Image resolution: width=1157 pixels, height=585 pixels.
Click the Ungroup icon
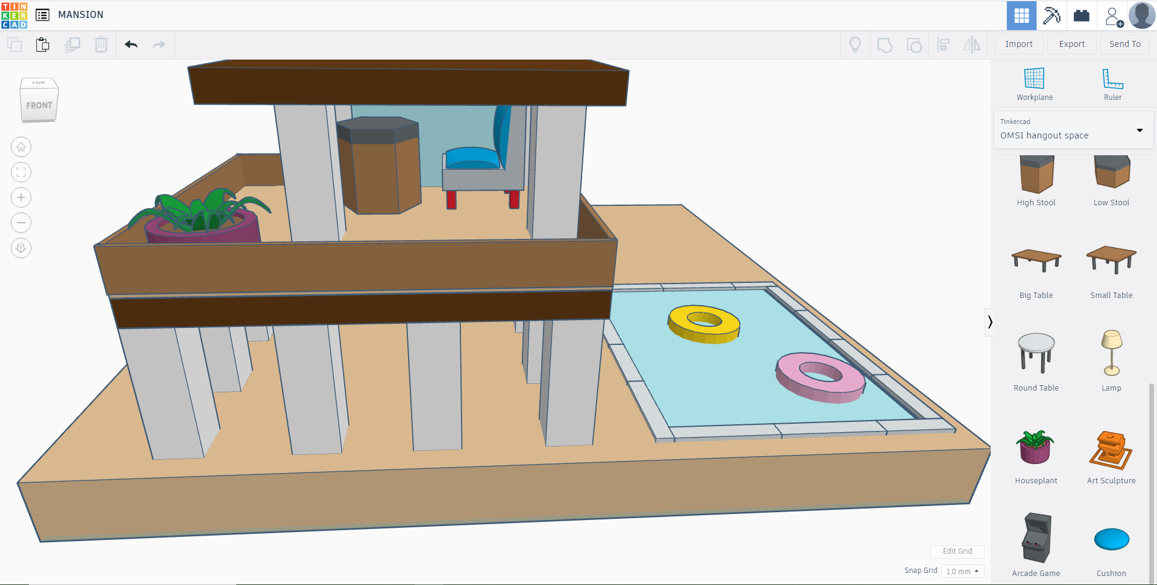tap(914, 45)
